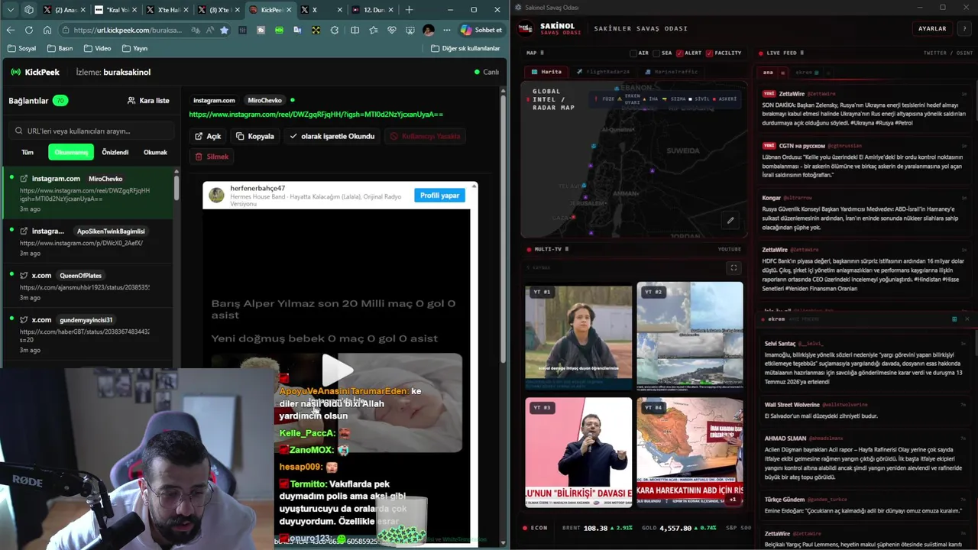Select the 'ekrem' live feed tab
Image resolution: width=978 pixels, height=550 pixels.
(807, 73)
